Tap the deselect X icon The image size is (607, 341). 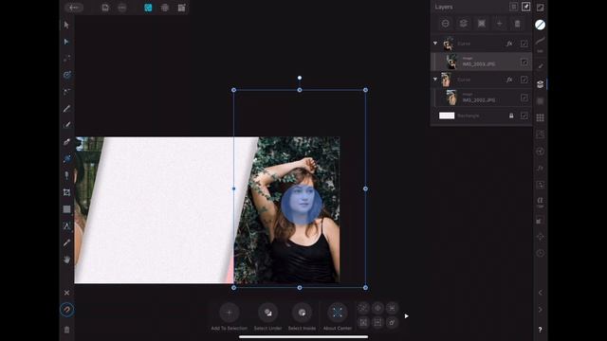click(66, 293)
